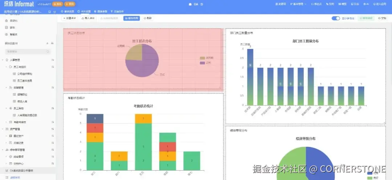Open 表达式 in the top bar
Screen dimensions: 392x180
click(316, 4)
